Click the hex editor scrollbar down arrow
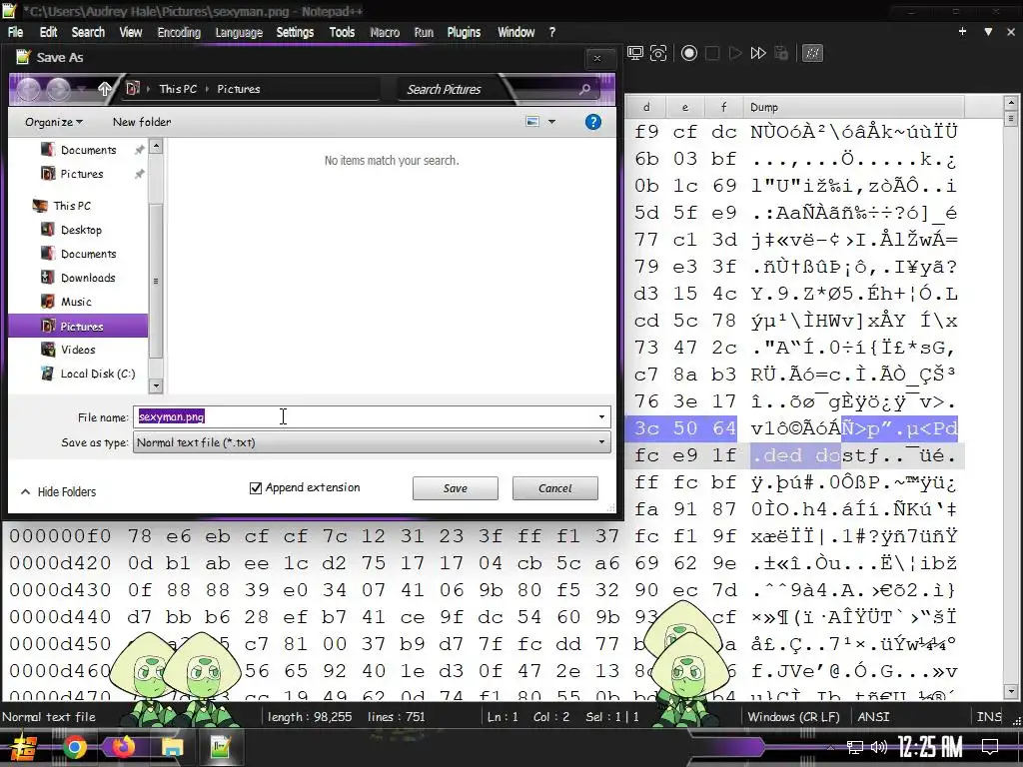Screen dimensions: 1023x767 coord(1011,691)
